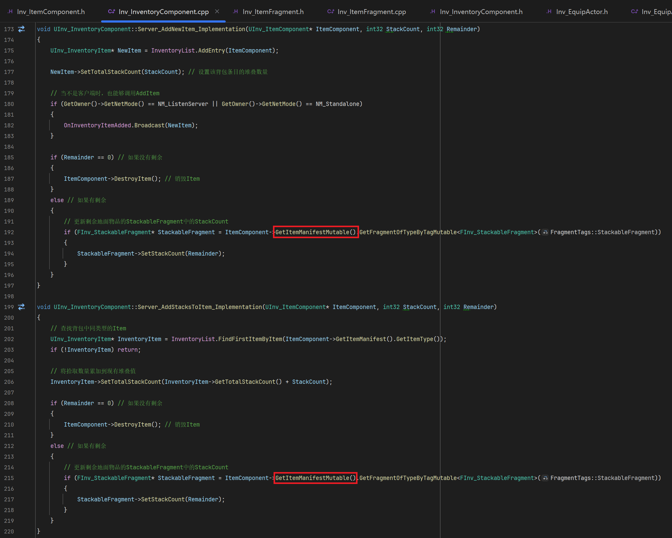Click C++ file icon on Inv_InventoryComponent.cpp tab
The width and height of the screenshot is (672, 538).
(111, 12)
